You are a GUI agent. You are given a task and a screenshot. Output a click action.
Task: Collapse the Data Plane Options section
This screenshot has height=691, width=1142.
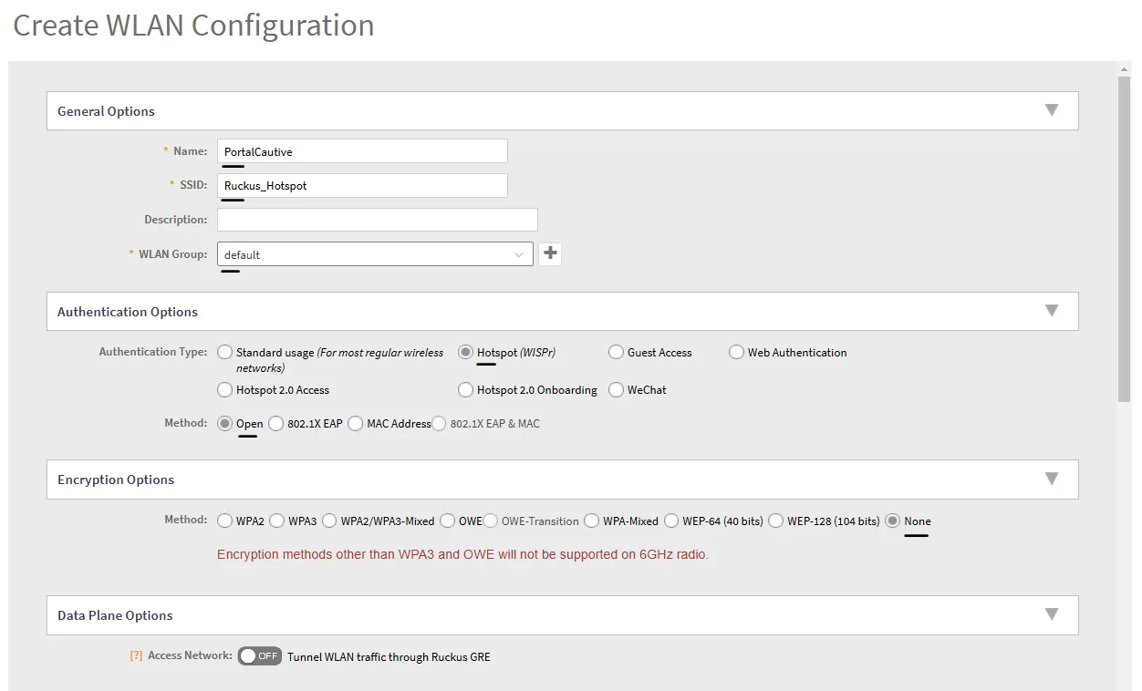pos(1052,614)
